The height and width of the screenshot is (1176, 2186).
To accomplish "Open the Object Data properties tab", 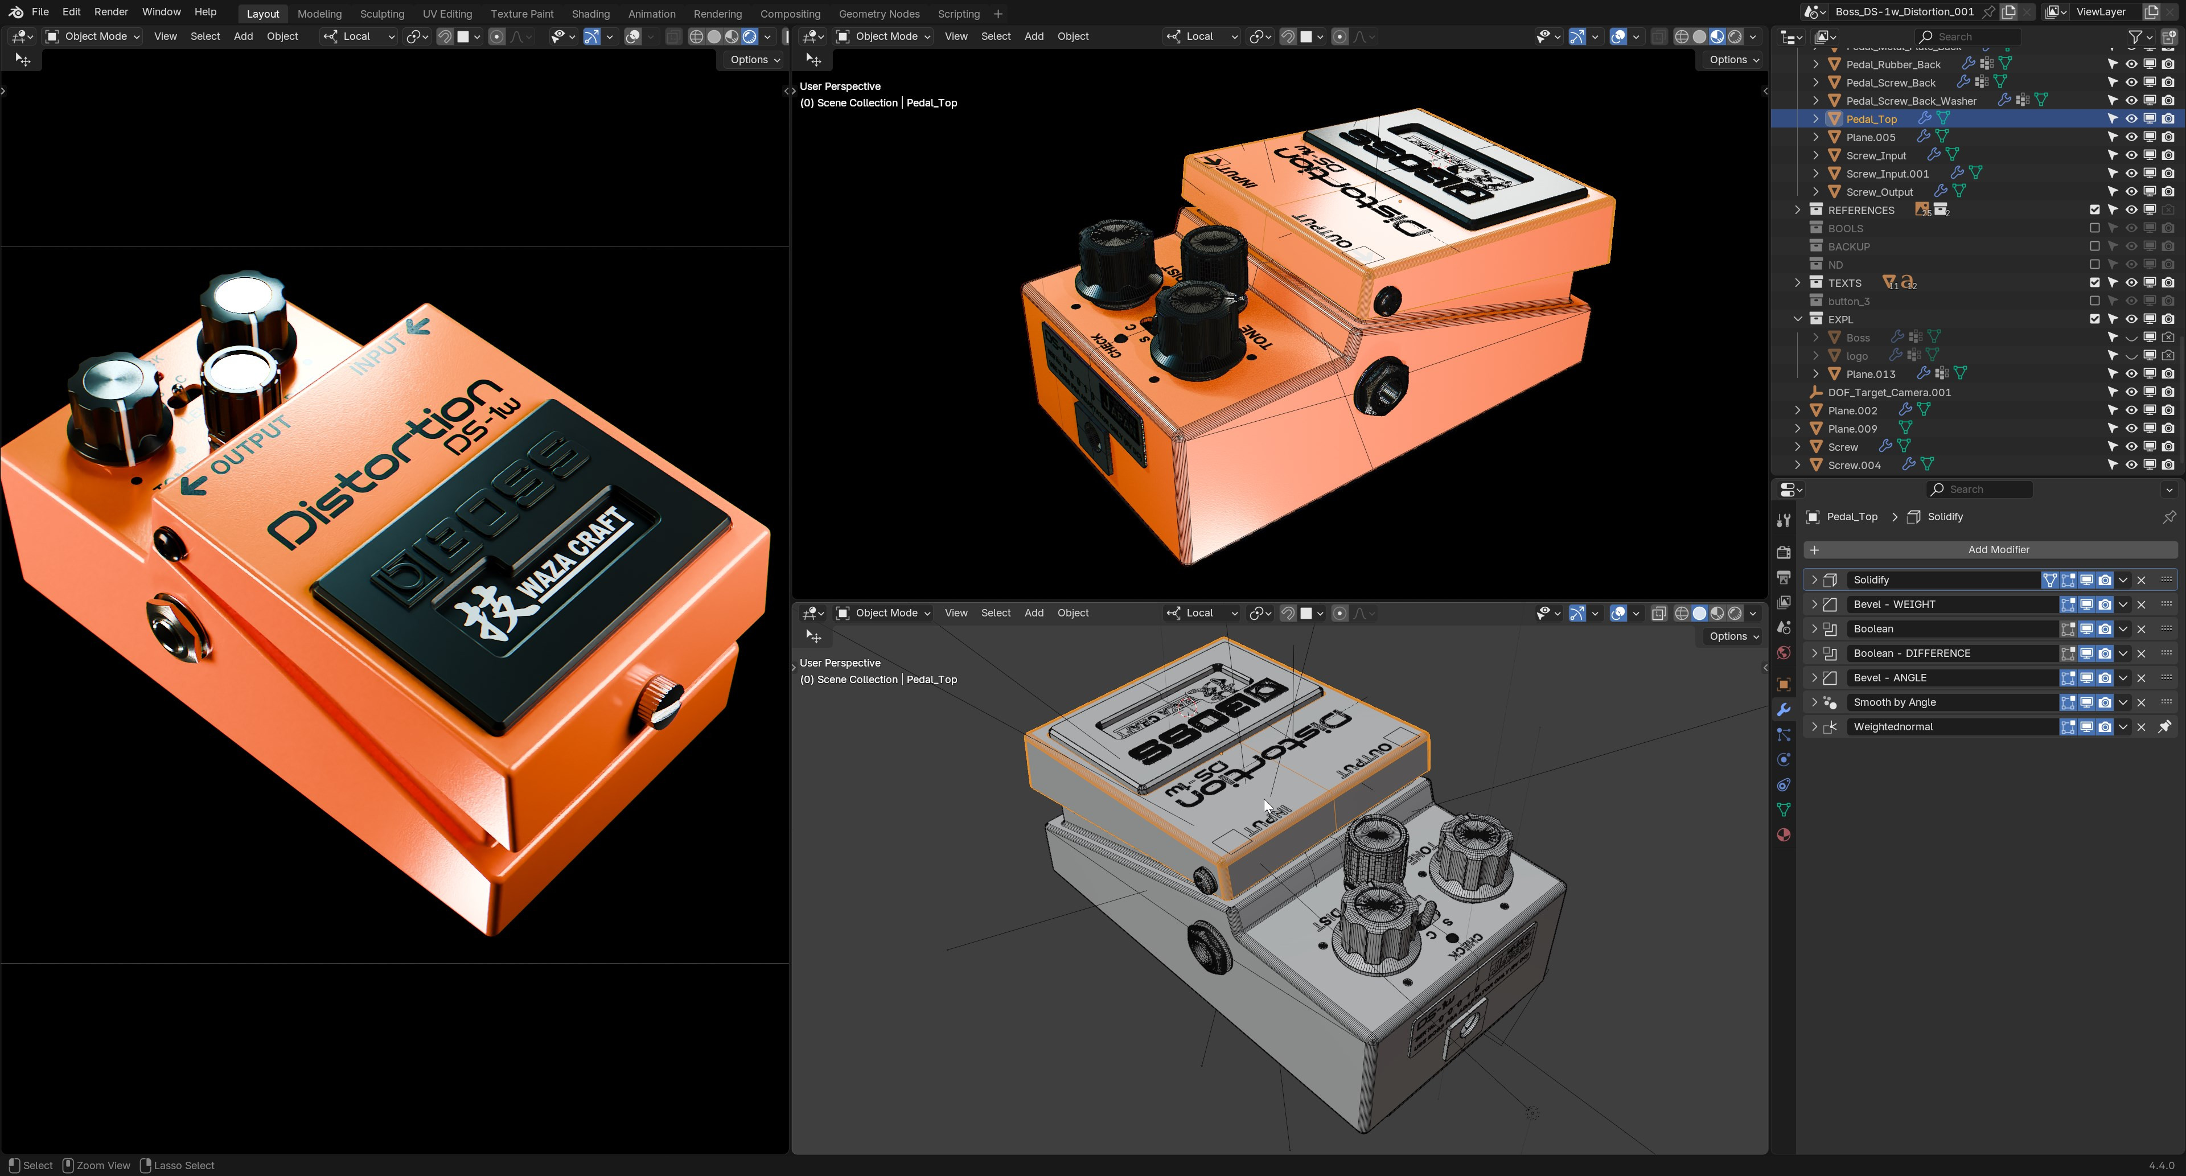I will (1784, 809).
